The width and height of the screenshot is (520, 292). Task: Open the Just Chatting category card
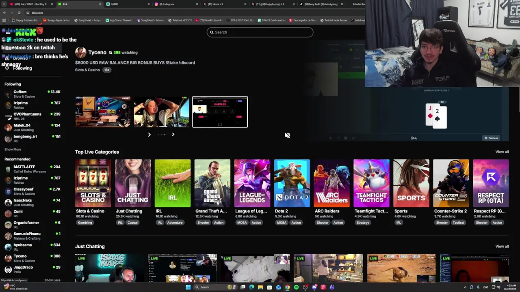[x=133, y=183]
